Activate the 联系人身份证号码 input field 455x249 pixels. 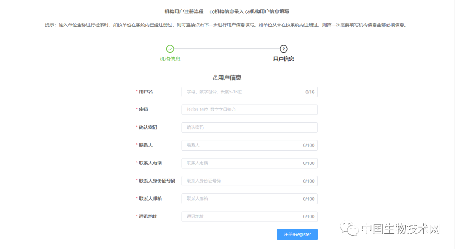[242, 181]
